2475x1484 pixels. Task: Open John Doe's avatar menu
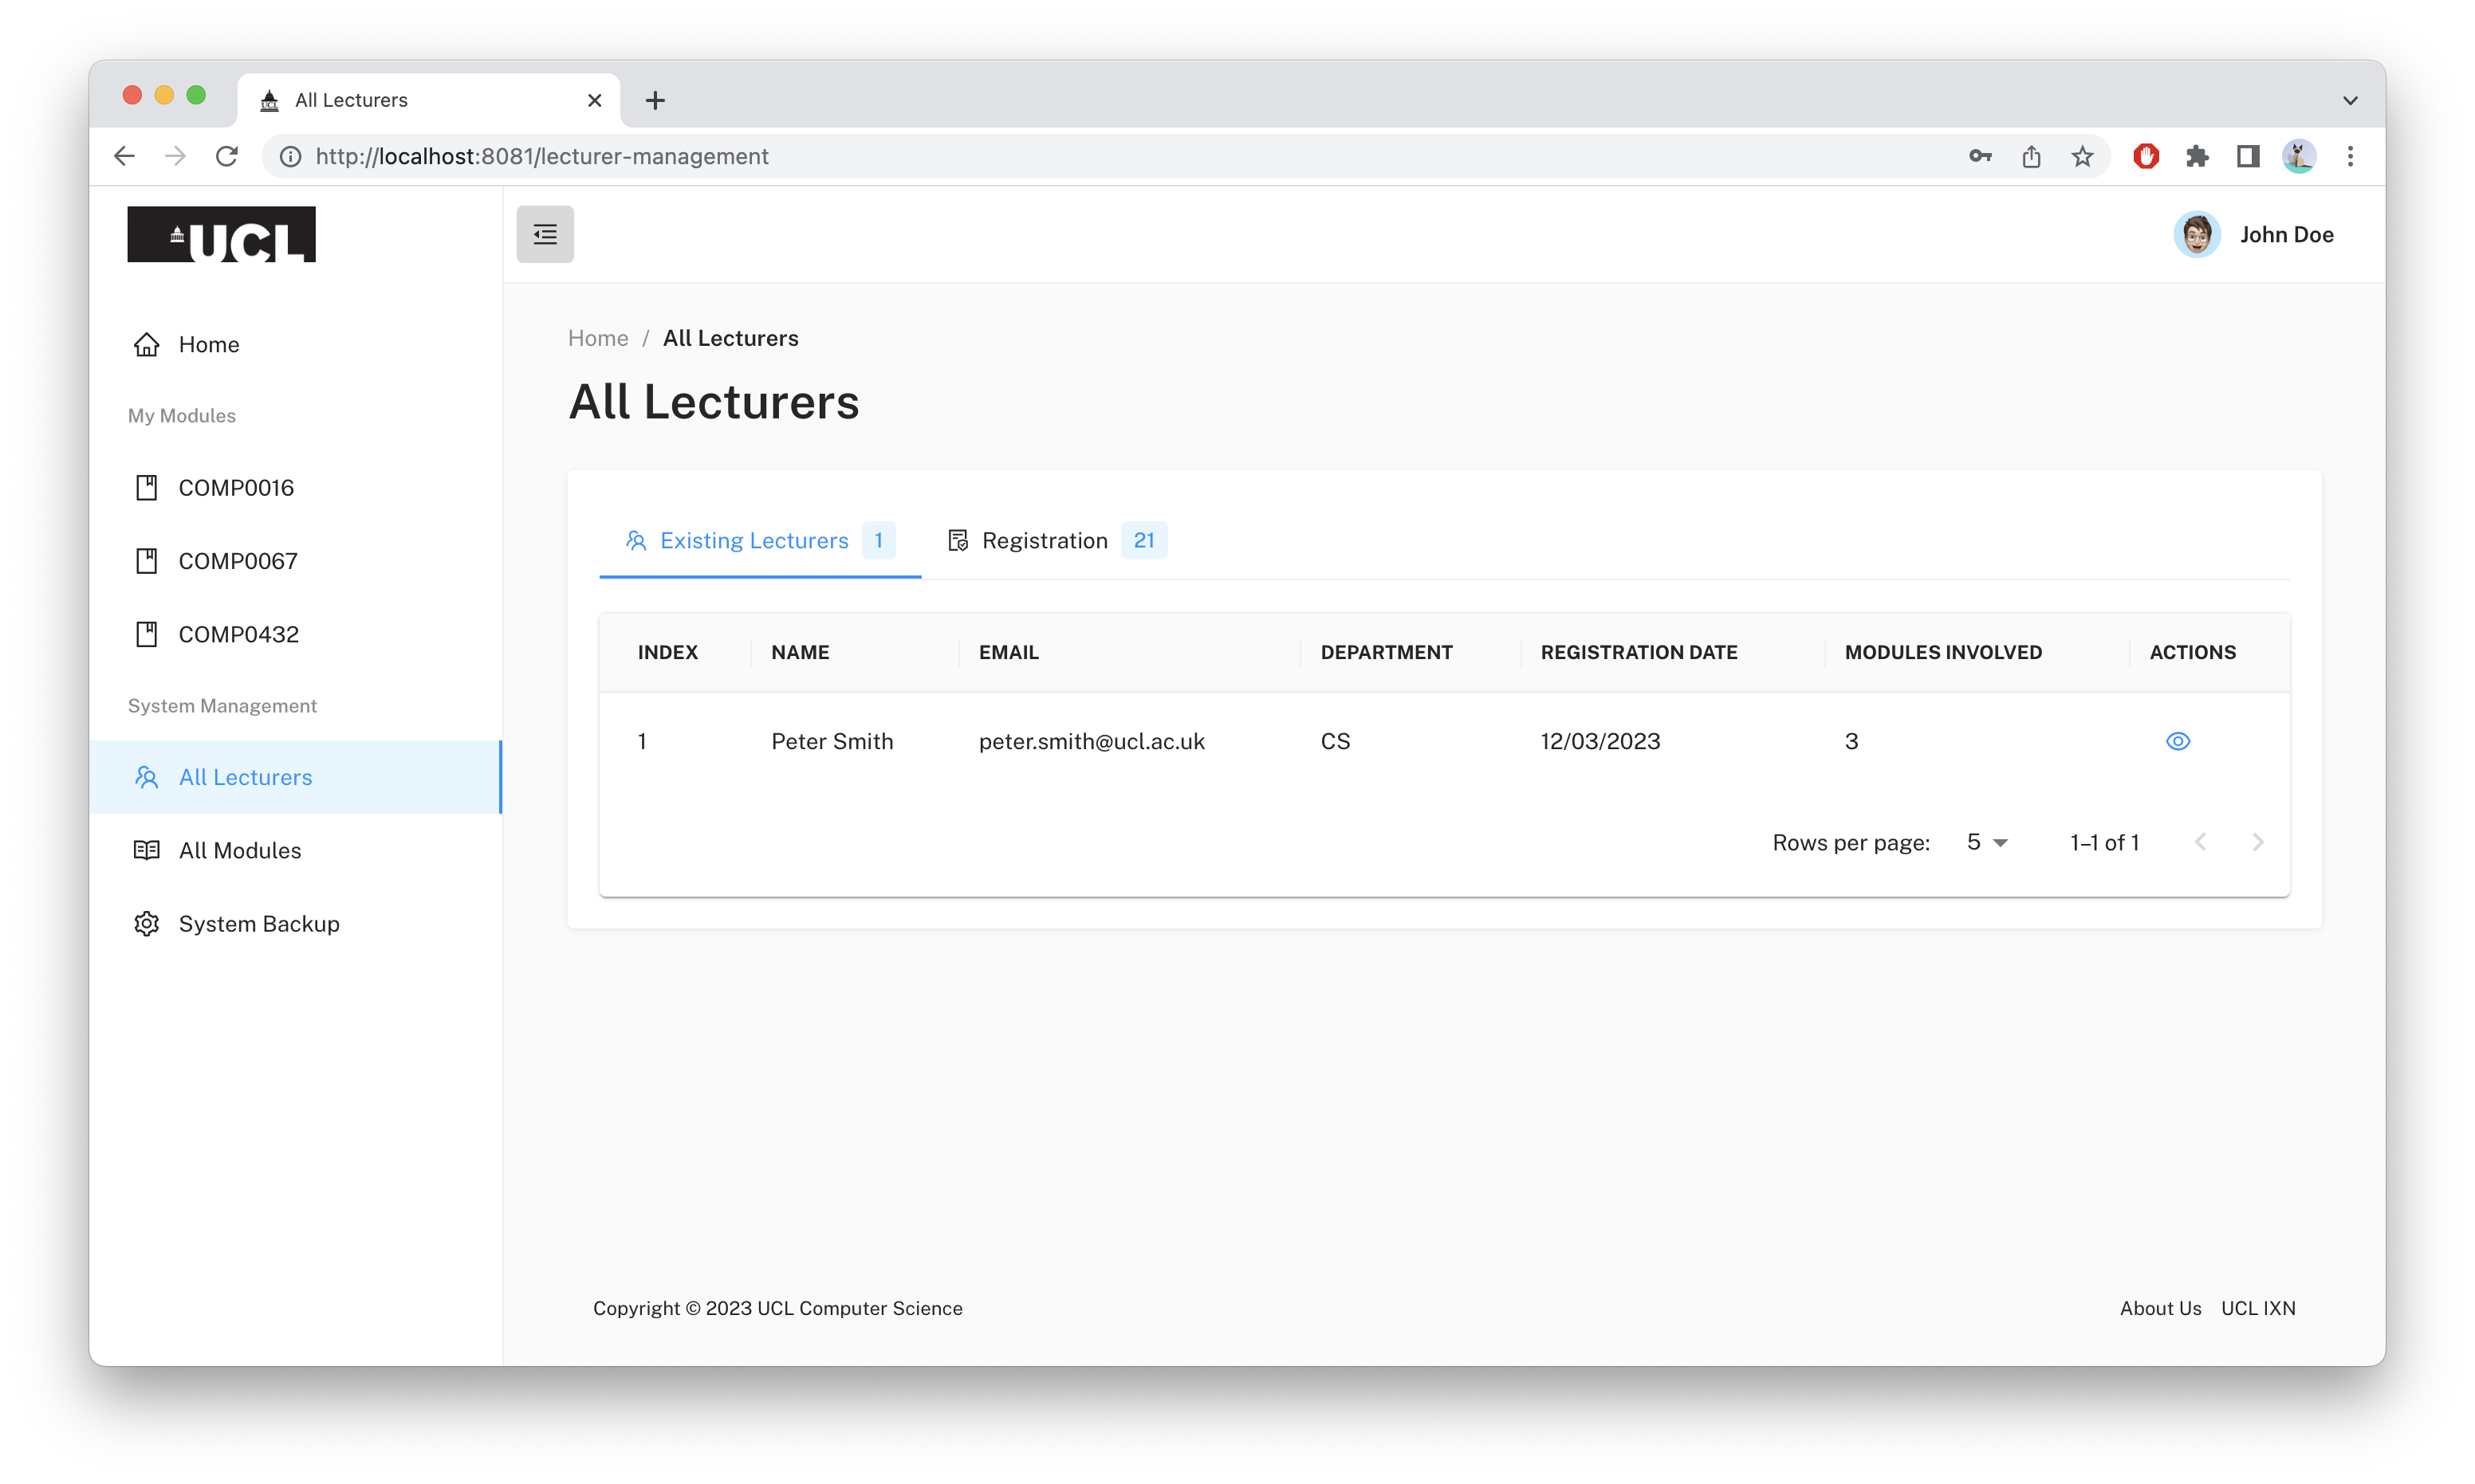pyautogui.click(x=2196, y=234)
